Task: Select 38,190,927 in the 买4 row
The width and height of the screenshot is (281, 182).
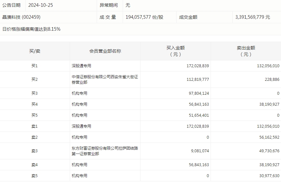Action: coord(269,104)
